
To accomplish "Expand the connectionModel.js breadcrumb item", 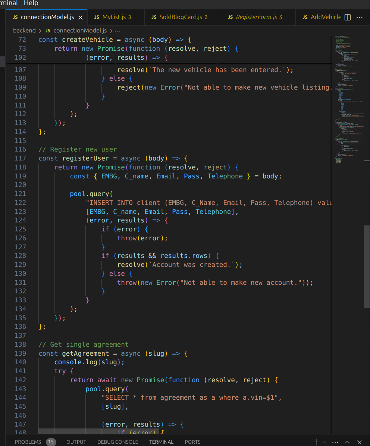I will point(80,31).
